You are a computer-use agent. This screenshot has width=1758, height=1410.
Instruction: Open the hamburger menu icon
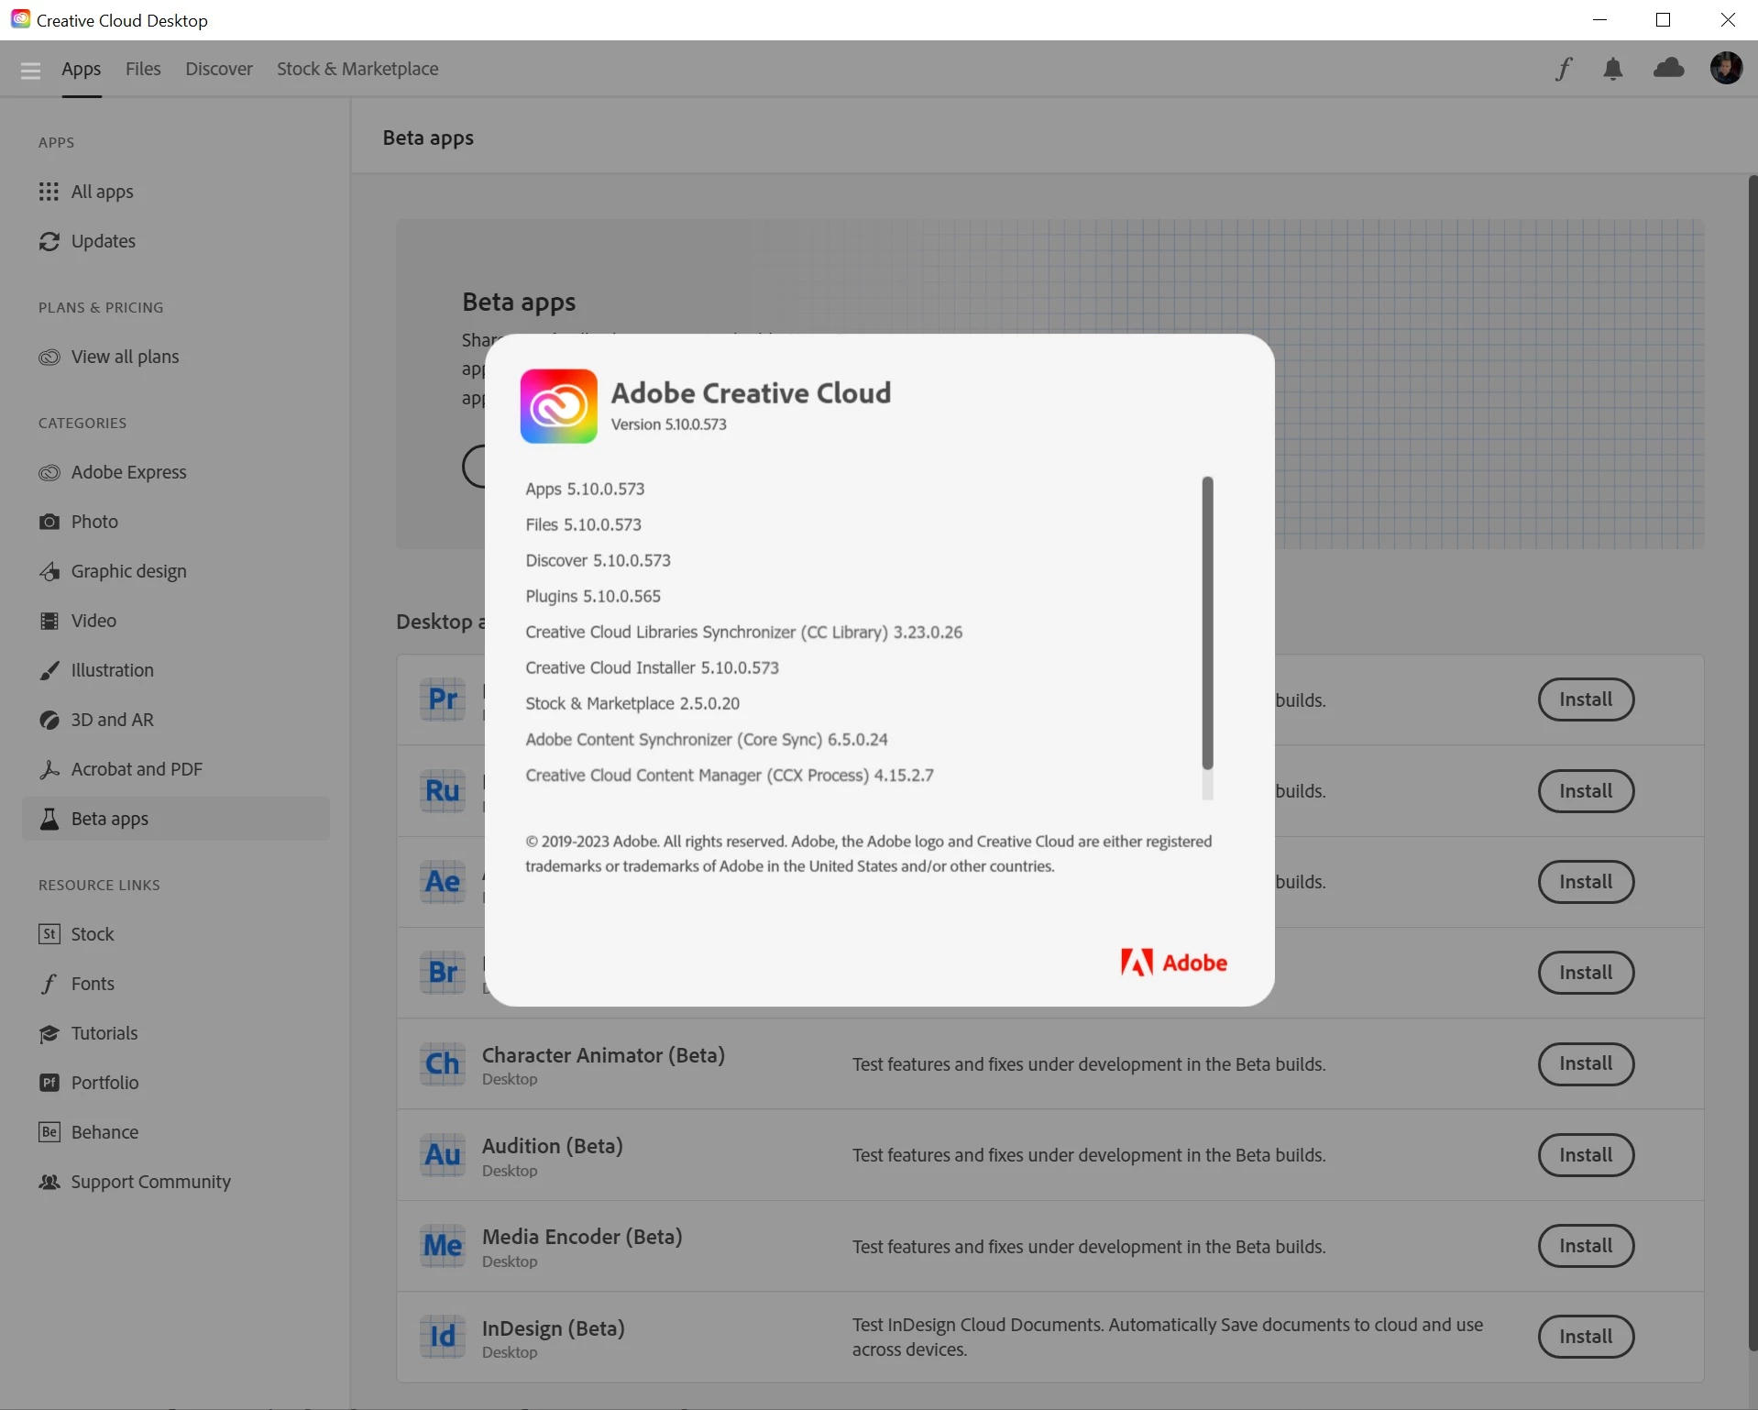pos(30,70)
